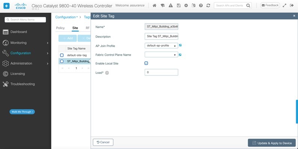Click the refresh icon in header
This screenshot has height=149, width=298.
[x=208, y=6]
